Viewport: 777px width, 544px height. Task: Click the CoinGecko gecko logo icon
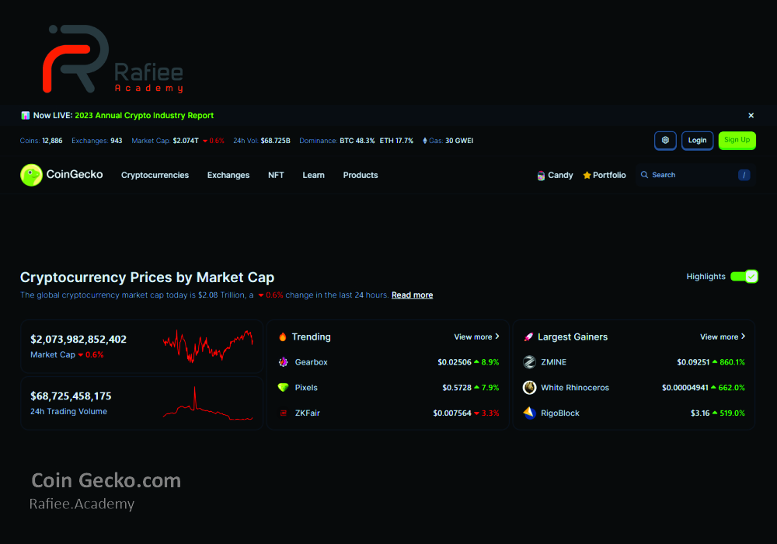point(31,175)
